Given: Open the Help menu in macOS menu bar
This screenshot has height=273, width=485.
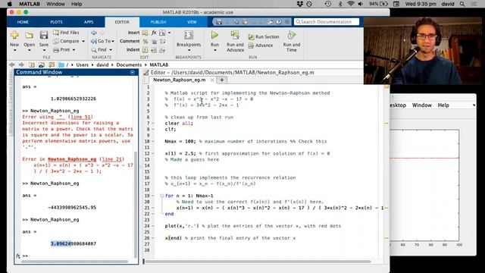Looking at the screenshot, I should coord(77,4).
